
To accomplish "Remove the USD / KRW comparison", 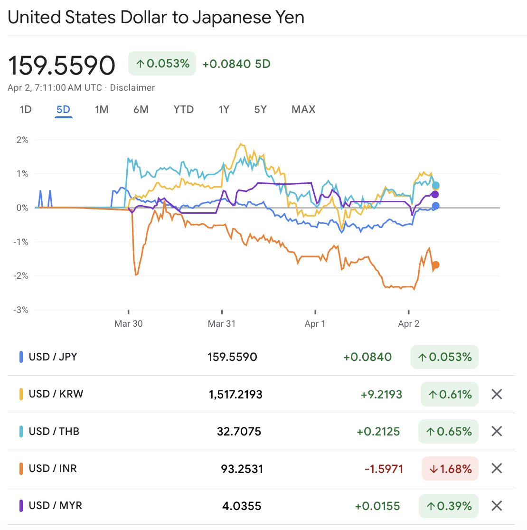I will pos(496,394).
